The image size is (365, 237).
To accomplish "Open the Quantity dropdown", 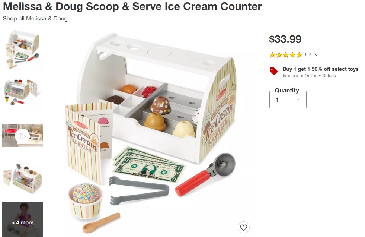I will tap(288, 99).
